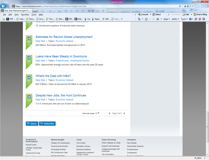The height and width of the screenshot is (160, 209).
Task: Click the Edit button in Contribute toolbar
Action: 186,14
